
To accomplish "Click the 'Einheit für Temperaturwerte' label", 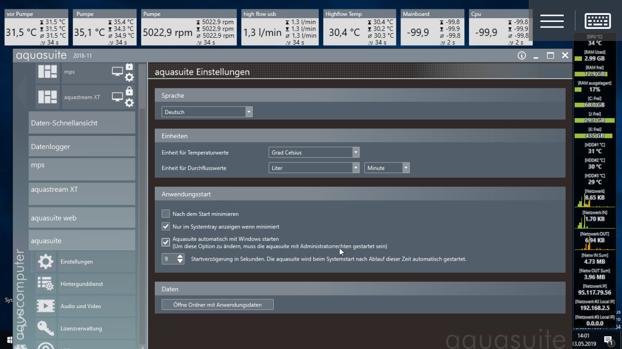I will click(x=195, y=153).
